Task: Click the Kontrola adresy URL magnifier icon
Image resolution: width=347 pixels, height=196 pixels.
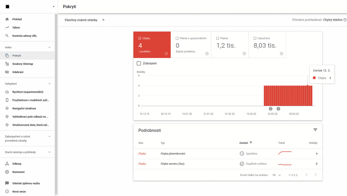Action: (7, 35)
